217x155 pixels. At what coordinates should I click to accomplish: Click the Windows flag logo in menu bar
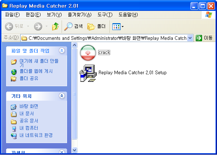pyautogui.click(x=209, y=15)
